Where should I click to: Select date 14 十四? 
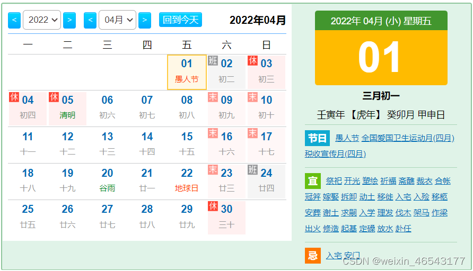coord(147,145)
